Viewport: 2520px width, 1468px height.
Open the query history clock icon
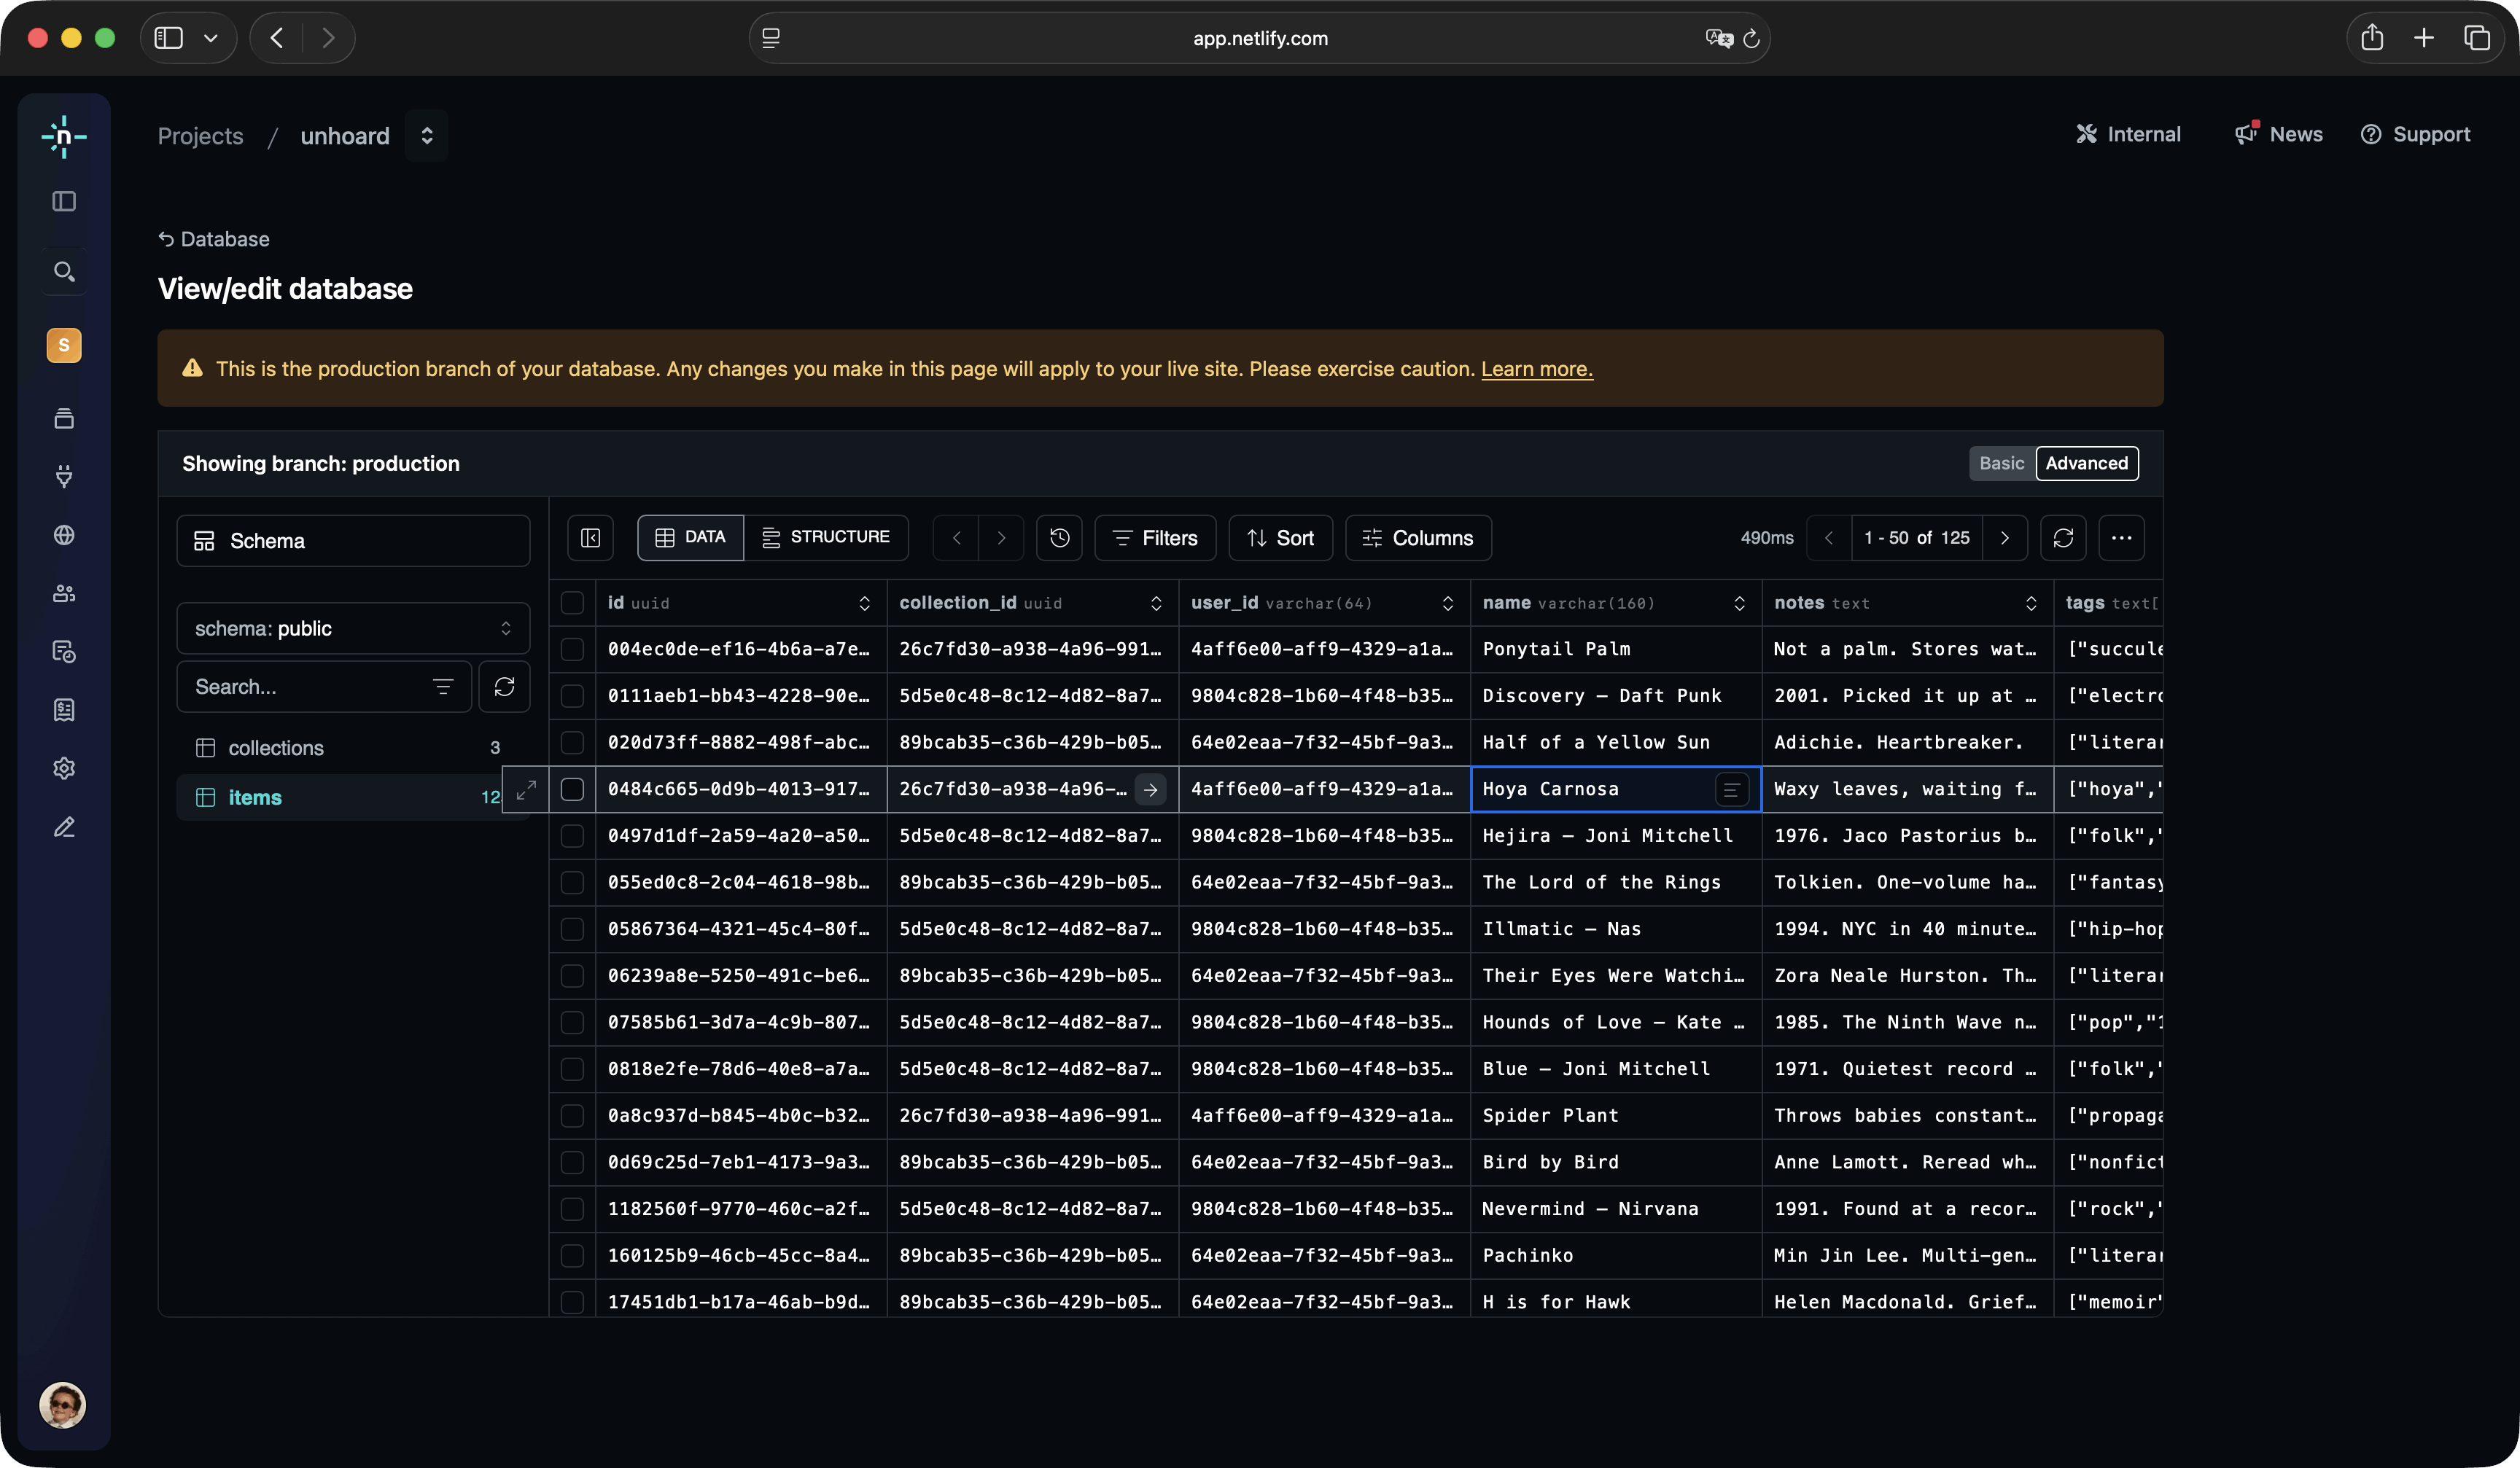point(1060,539)
